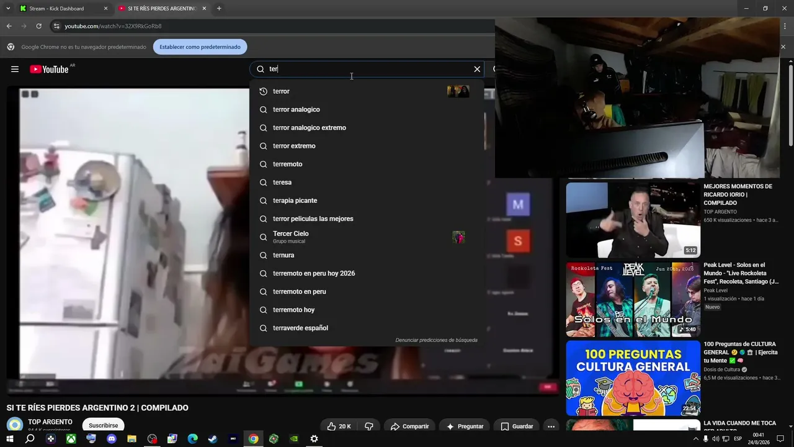Choose the "teresa" suggestion
The width and height of the screenshot is (794, 447).
point(367,183)
